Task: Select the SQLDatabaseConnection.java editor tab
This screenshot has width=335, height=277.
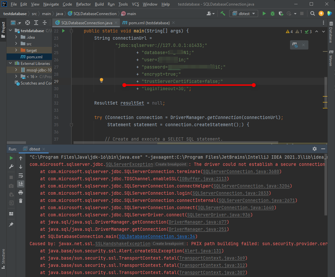Action: pyautogui.click(x=86, y=23)
